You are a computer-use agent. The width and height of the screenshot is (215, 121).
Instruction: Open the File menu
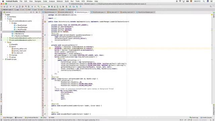point(21,1)
